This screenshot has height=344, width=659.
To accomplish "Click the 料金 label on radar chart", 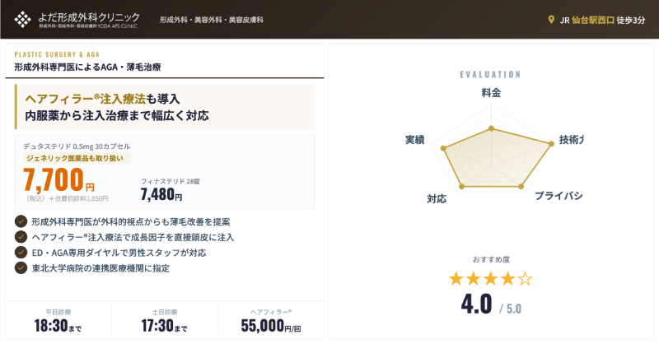I will [x=491, y=93].
